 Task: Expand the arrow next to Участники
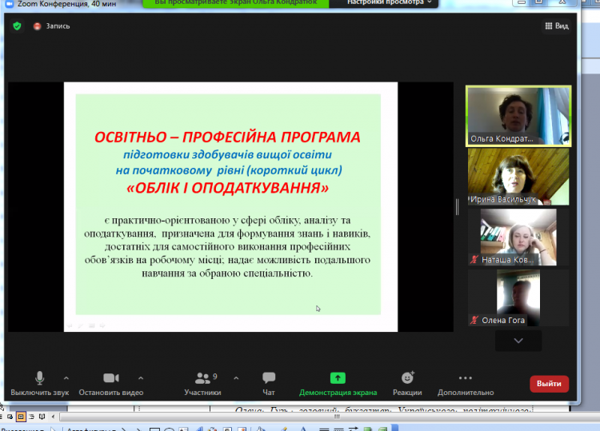[235, 378]
